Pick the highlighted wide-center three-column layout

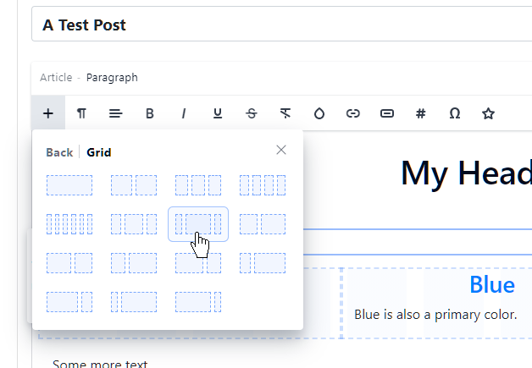click(198, 224)
